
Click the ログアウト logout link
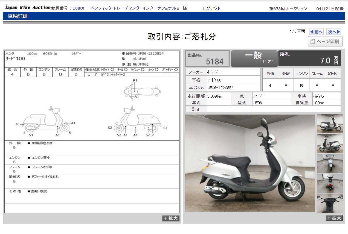click(211, 8)
